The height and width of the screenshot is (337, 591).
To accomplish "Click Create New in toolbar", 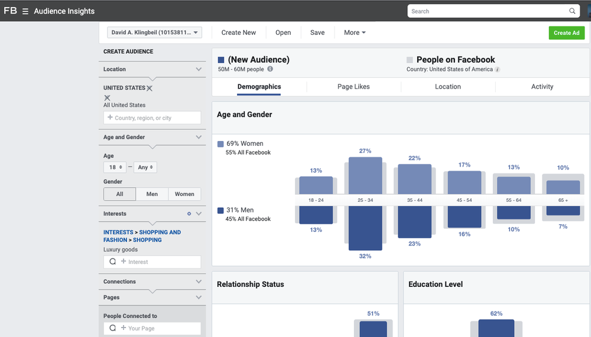I will click(239, 32).
